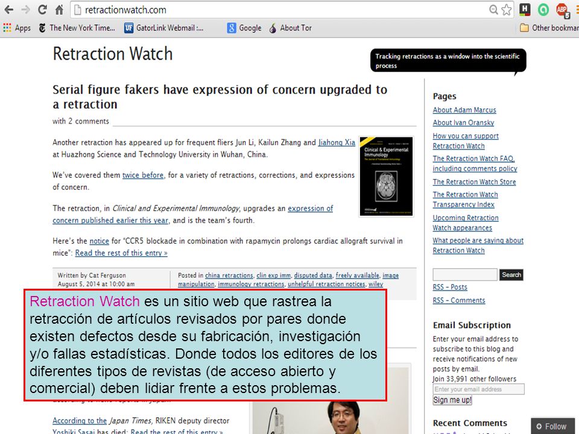Open the RSS - Posts feed link
This screenshot has height=434, width=579.
pos(450,287)
